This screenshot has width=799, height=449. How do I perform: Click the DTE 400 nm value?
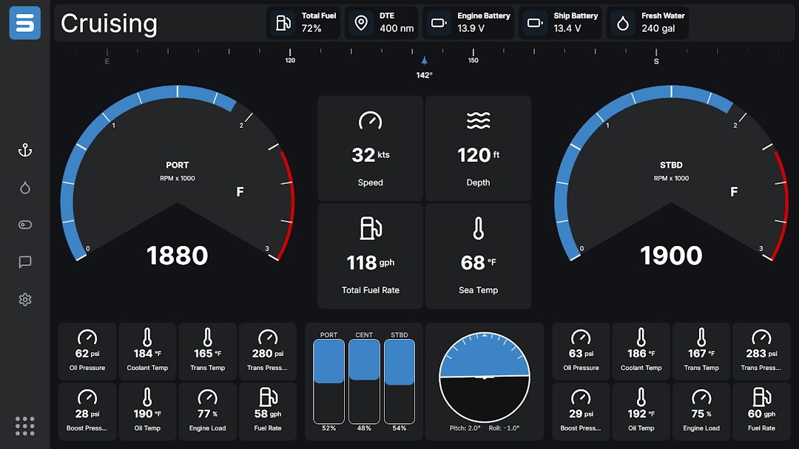[397, 29]
